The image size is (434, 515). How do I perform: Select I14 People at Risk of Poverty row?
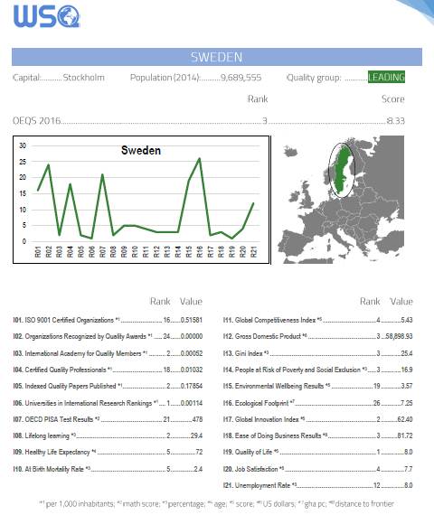click(x=317, y=370)
